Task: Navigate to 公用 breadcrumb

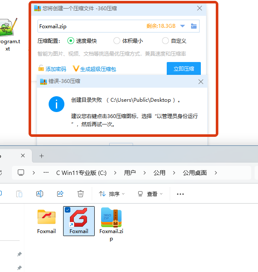Action: coord(159,173)
